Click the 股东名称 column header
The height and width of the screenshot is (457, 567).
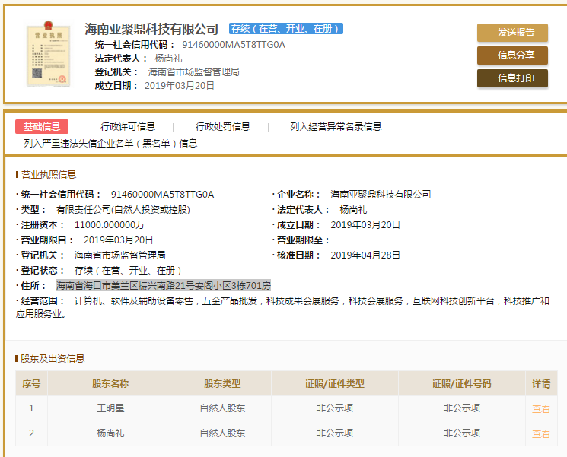tap(110, 384)
